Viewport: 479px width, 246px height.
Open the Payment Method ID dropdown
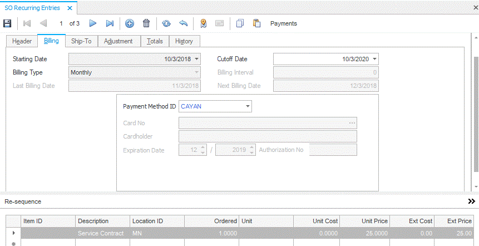[x=248, y=106]
